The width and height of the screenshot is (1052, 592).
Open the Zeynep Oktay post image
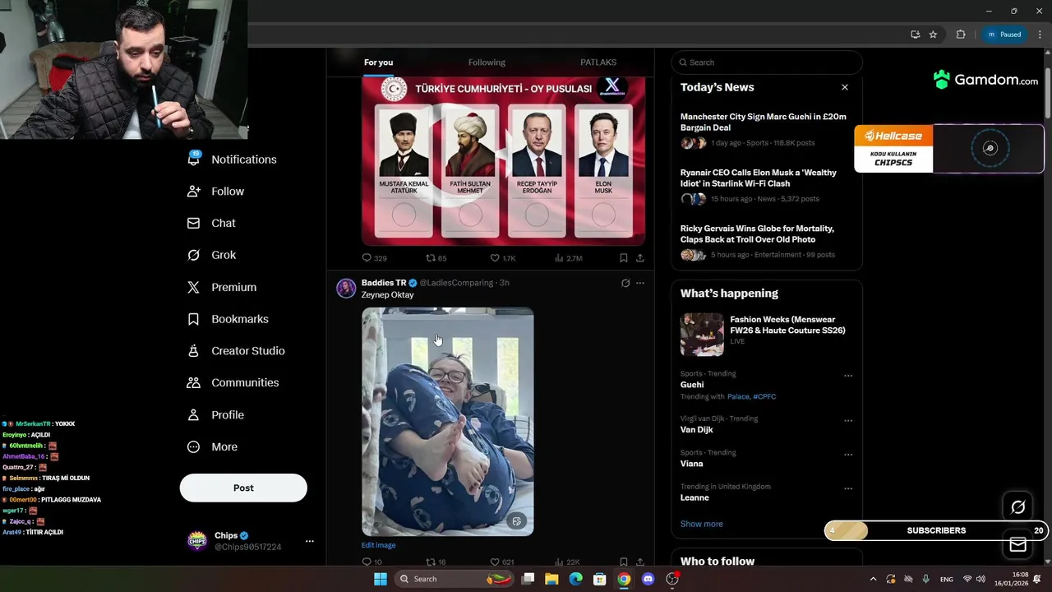pyautogui.click(x=448, y=422)
